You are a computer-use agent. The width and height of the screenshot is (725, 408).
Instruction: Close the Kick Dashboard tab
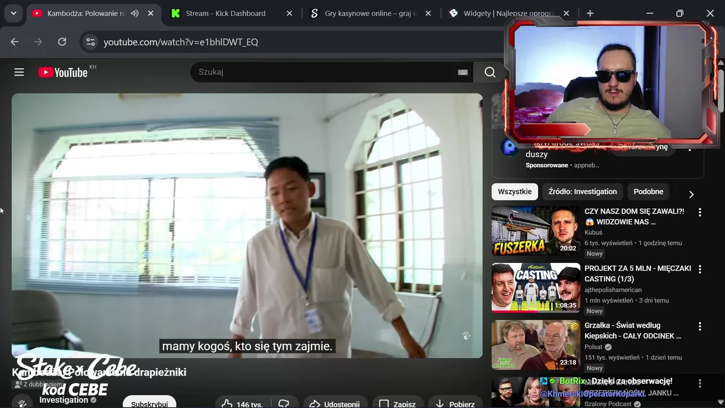point(289,13)
